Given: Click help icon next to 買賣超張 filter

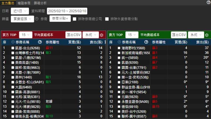Looking at the screenshot, I should point(37,19).
